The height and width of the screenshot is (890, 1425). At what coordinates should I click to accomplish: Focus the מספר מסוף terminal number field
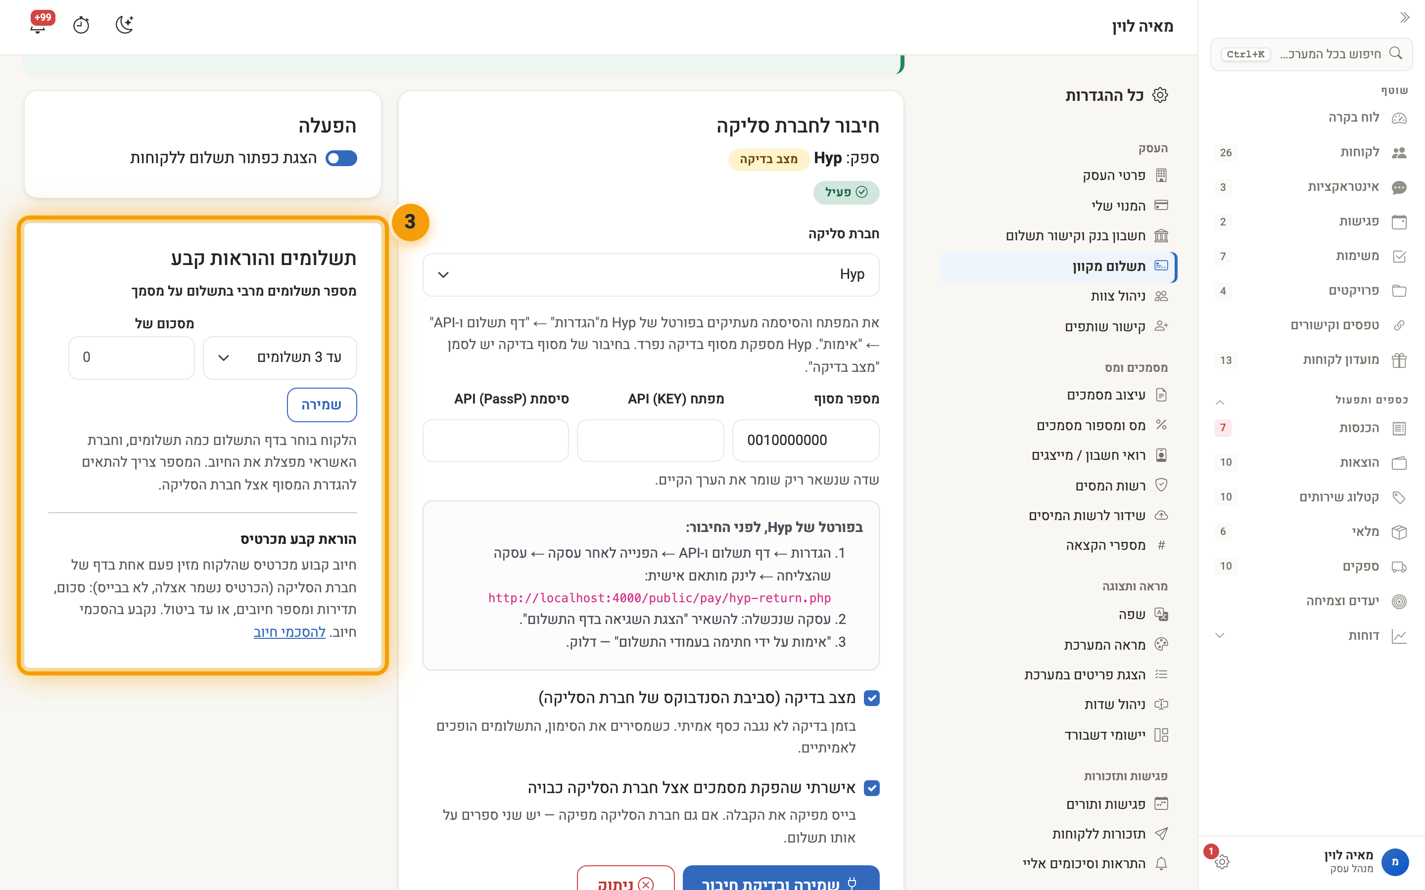tap(806, 440)
